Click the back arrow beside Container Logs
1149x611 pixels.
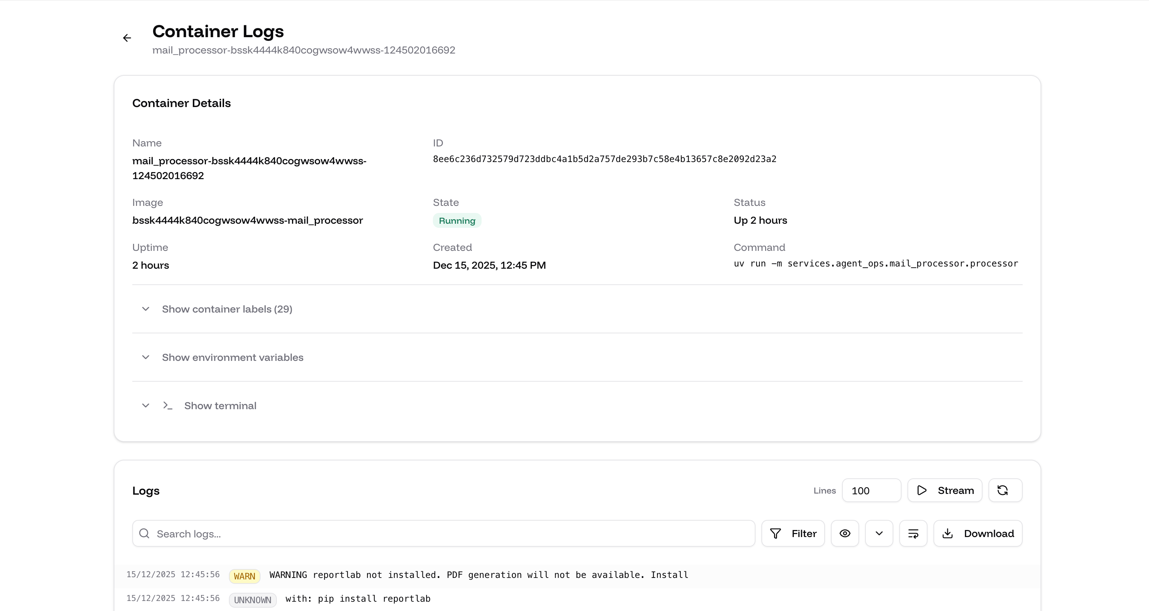(127, 38)
